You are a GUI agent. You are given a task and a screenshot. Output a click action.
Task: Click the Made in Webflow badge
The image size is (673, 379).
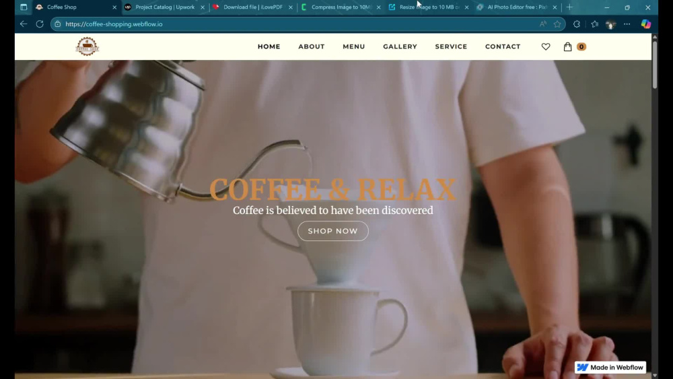pos(610,368)
